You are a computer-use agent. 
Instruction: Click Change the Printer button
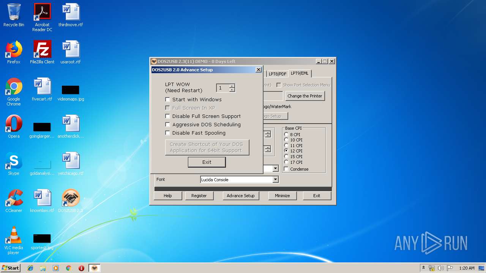(x=305, y=96)
